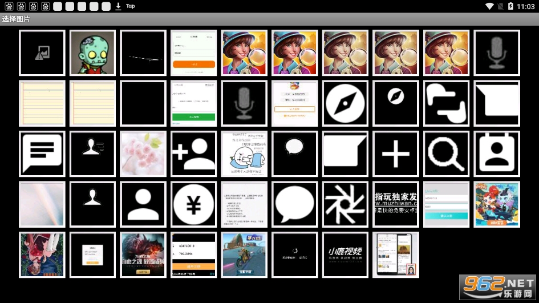Select the plus sign icon image
The width and height of the screenshot is (539, 303).
click(x=396, y=154)
